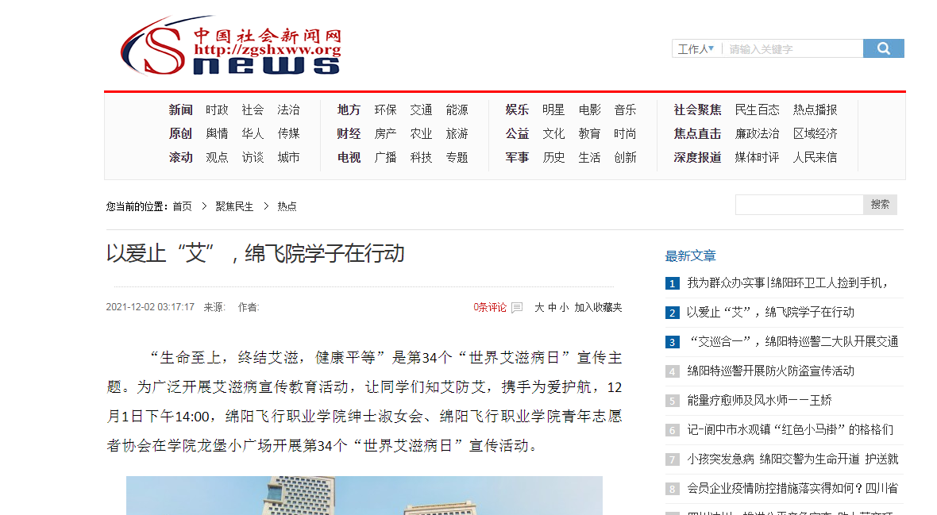This screenshot has height=515, width=937.
Task: Set the font size to 小
Action: coord(563,307)
